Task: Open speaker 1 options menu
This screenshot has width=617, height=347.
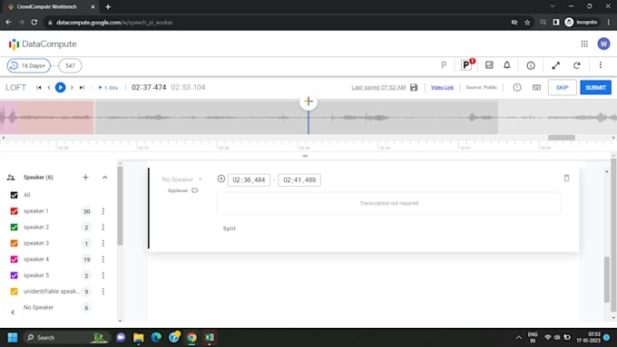Action: 103,211
